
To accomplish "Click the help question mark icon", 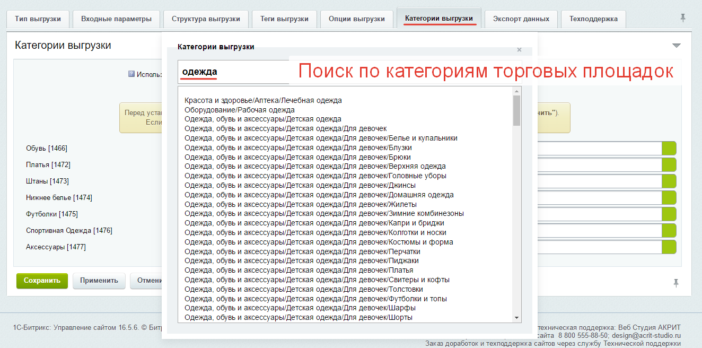I will [131, 74].
